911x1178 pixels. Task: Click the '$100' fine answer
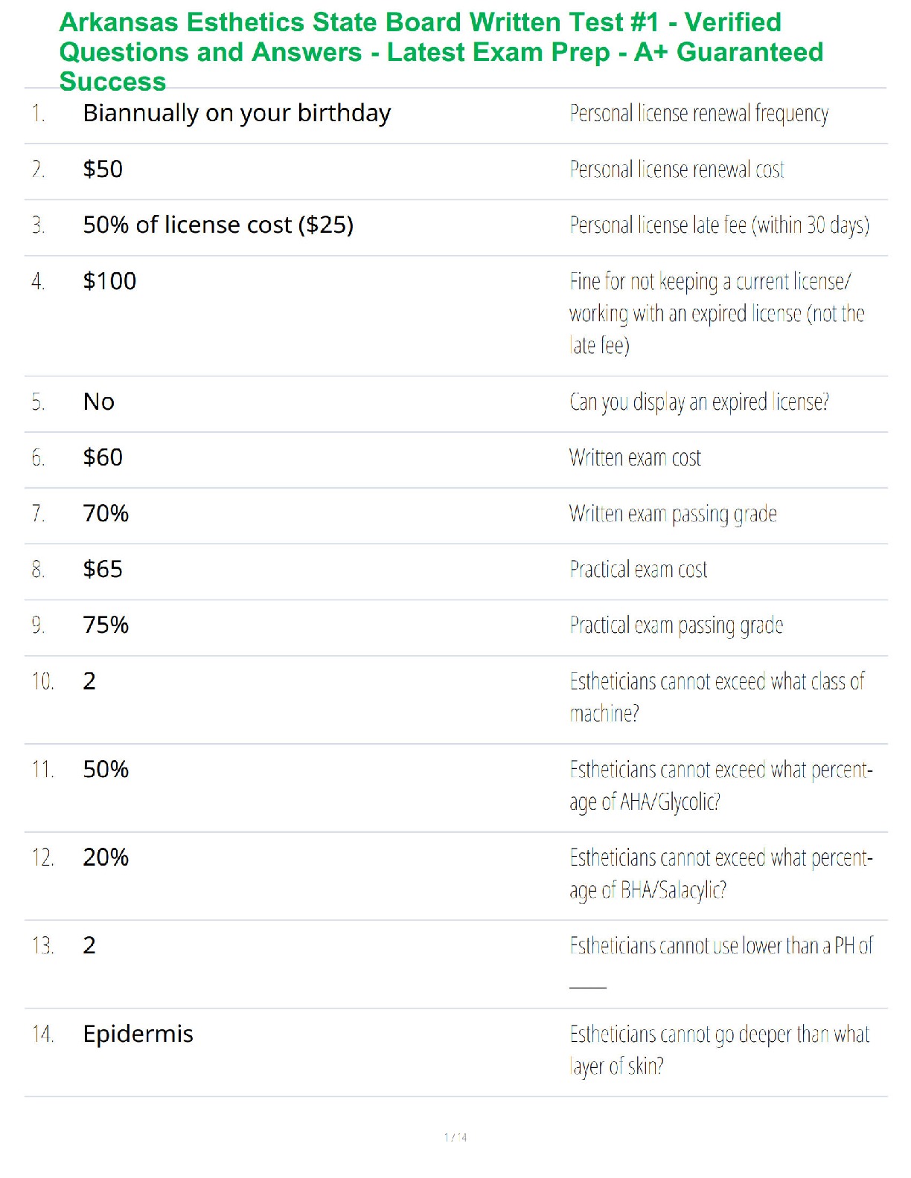click(109, 281)
